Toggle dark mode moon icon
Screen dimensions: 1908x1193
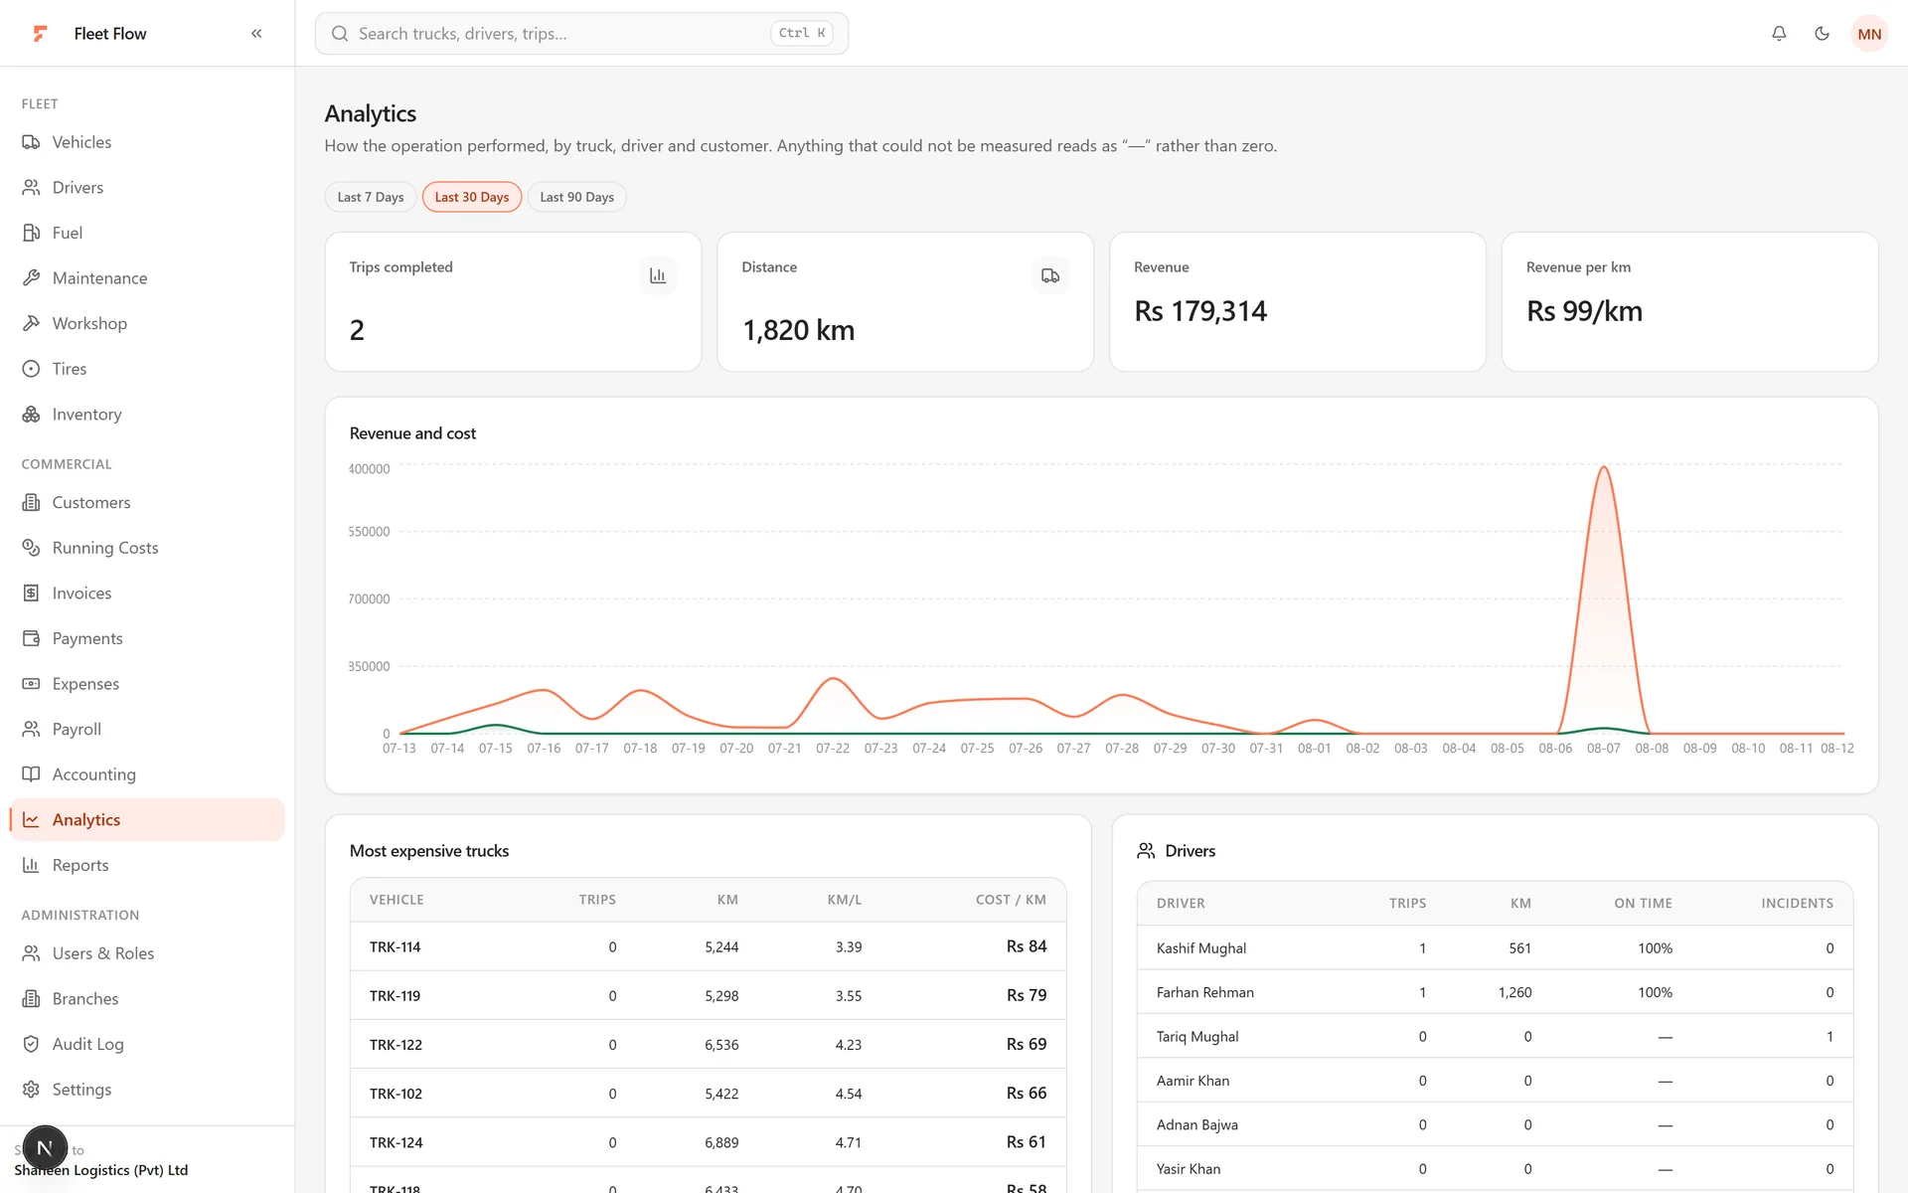[x=1822, y=34]
